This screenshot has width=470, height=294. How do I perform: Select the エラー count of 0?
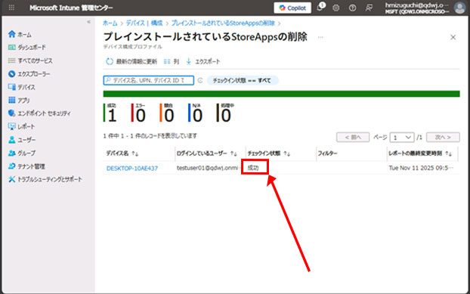(138, 113)
